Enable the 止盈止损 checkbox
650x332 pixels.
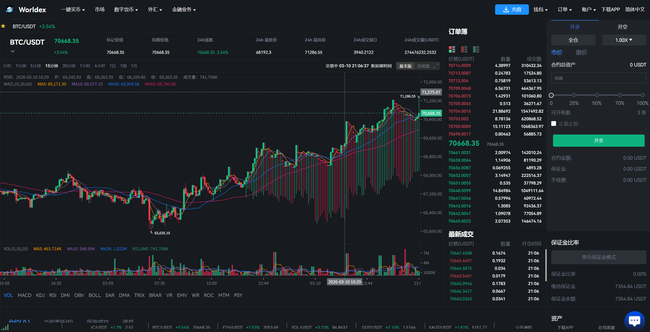click(554, 124)
